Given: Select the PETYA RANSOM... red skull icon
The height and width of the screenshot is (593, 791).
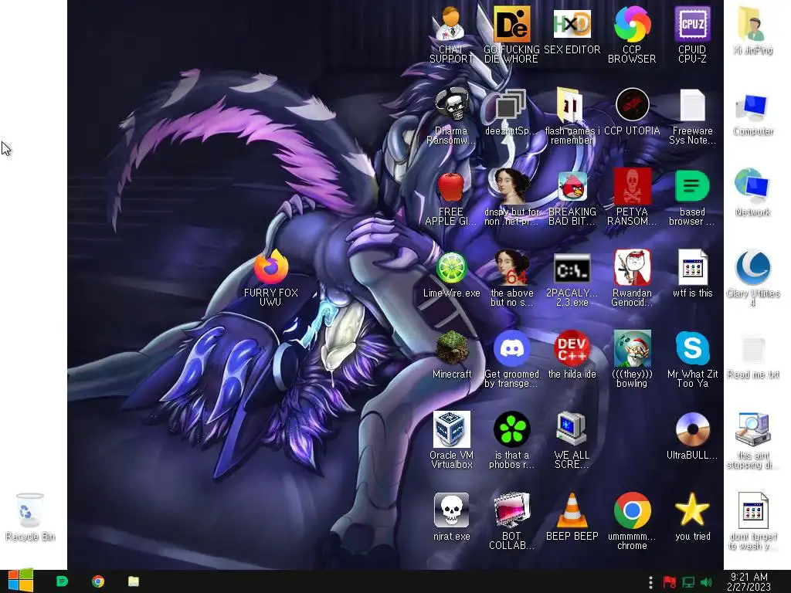Looking at the screenshot, I should (632, 198).
